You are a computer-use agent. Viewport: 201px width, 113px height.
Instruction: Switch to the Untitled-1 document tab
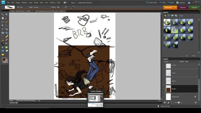pyautogui.click(x=21, y=11)
